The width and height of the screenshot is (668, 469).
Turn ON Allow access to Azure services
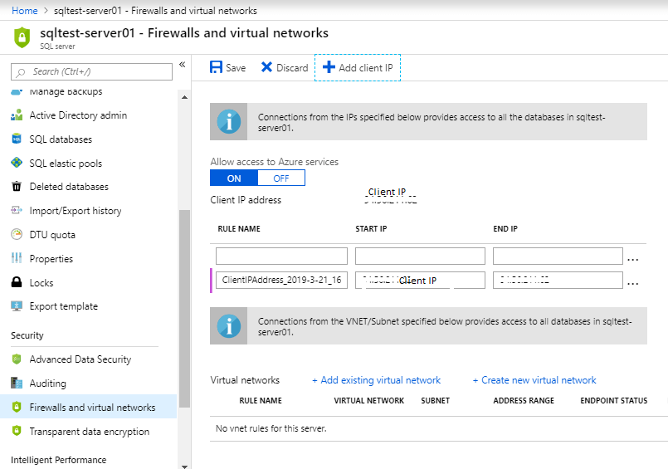[234, 178]
